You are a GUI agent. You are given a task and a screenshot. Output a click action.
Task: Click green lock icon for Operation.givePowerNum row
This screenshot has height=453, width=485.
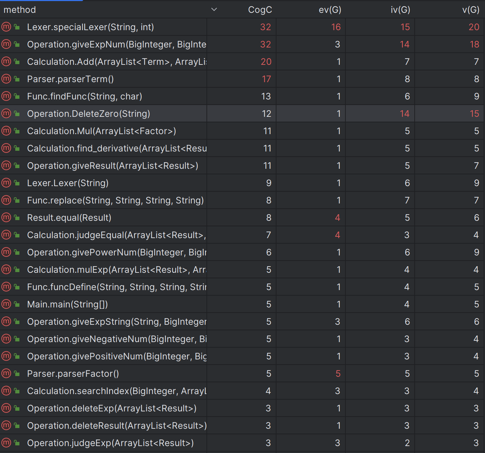point(17,252)
